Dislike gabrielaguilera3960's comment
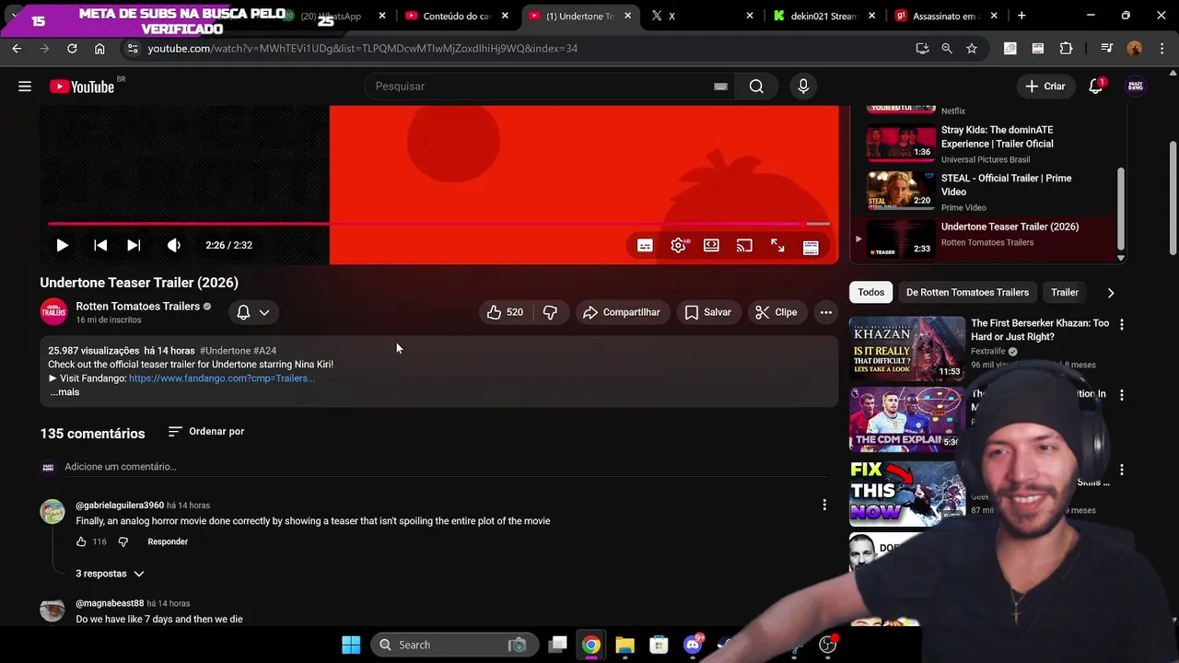The image size is (1179, 663). (x=123, y=541)
